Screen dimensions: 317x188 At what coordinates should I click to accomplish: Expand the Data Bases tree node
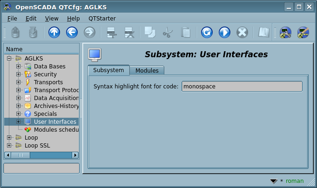pos(19,67)
